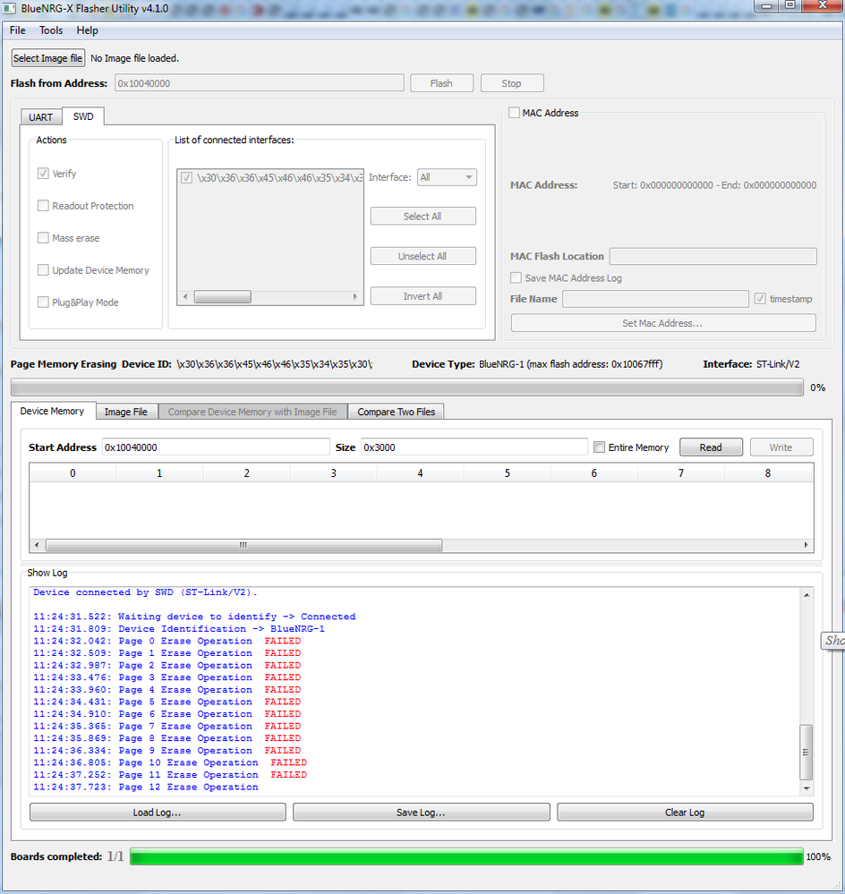Switch to the SWD tab
845x894 pixels.
tap(83, 116)
